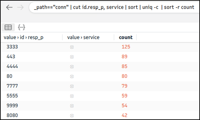Sort by the count column header
The height and width of the screenshot is (120, 200).
click(x=126, y=37)
